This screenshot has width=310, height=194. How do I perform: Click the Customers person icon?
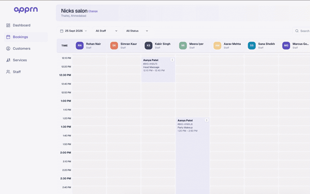point(8,49)
